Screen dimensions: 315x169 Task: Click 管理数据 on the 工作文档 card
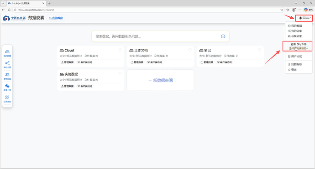137,62
